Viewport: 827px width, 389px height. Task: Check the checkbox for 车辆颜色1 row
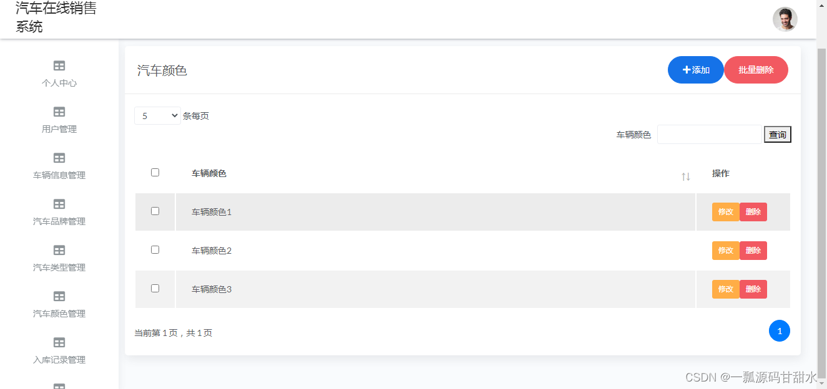tap(155, 211)
